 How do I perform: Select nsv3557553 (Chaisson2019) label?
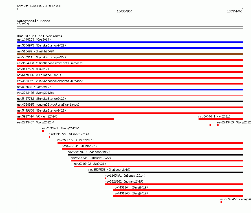click(x=109, y=170)
